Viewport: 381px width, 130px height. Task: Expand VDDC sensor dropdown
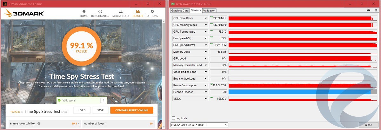(x=206, y=99)
